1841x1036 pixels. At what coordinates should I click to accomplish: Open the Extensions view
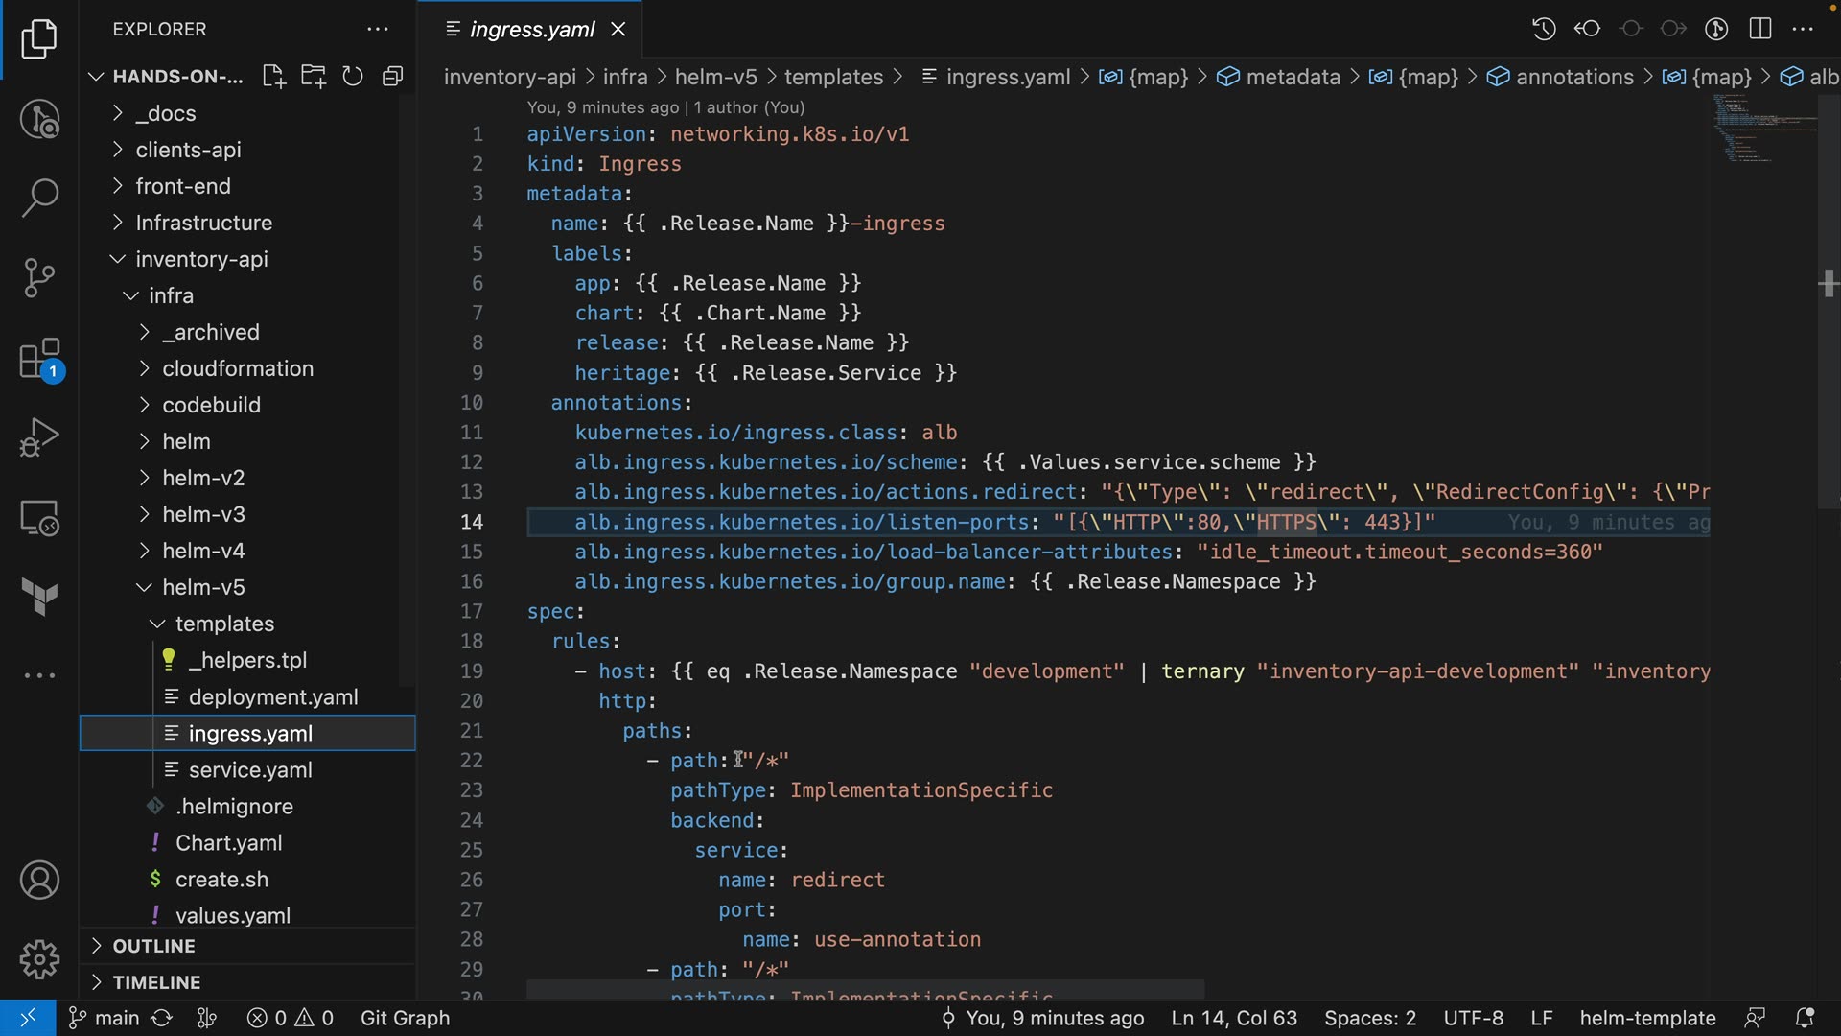[39, 360]
